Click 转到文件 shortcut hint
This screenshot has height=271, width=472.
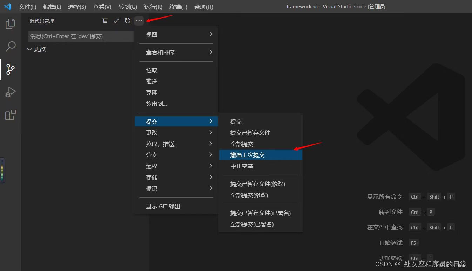click(x=391, y=212)
